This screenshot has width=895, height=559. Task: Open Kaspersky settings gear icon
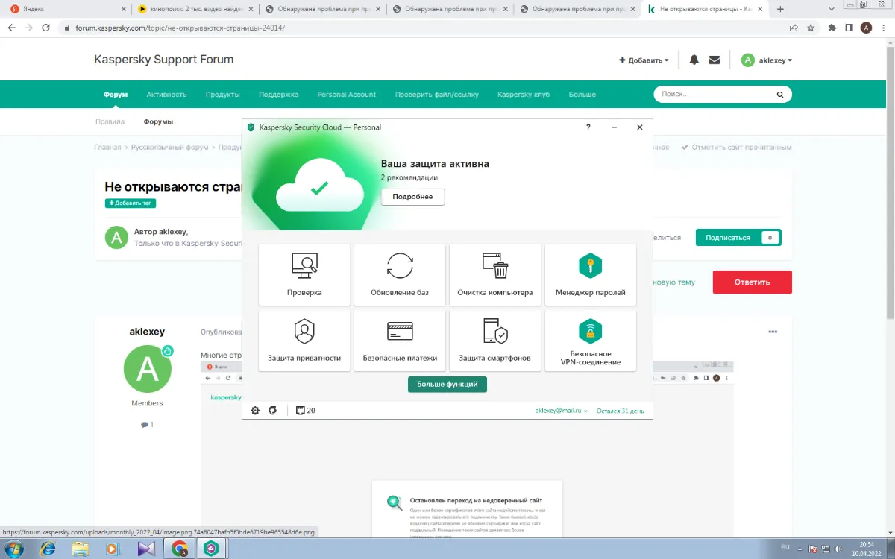pos(255,411)
